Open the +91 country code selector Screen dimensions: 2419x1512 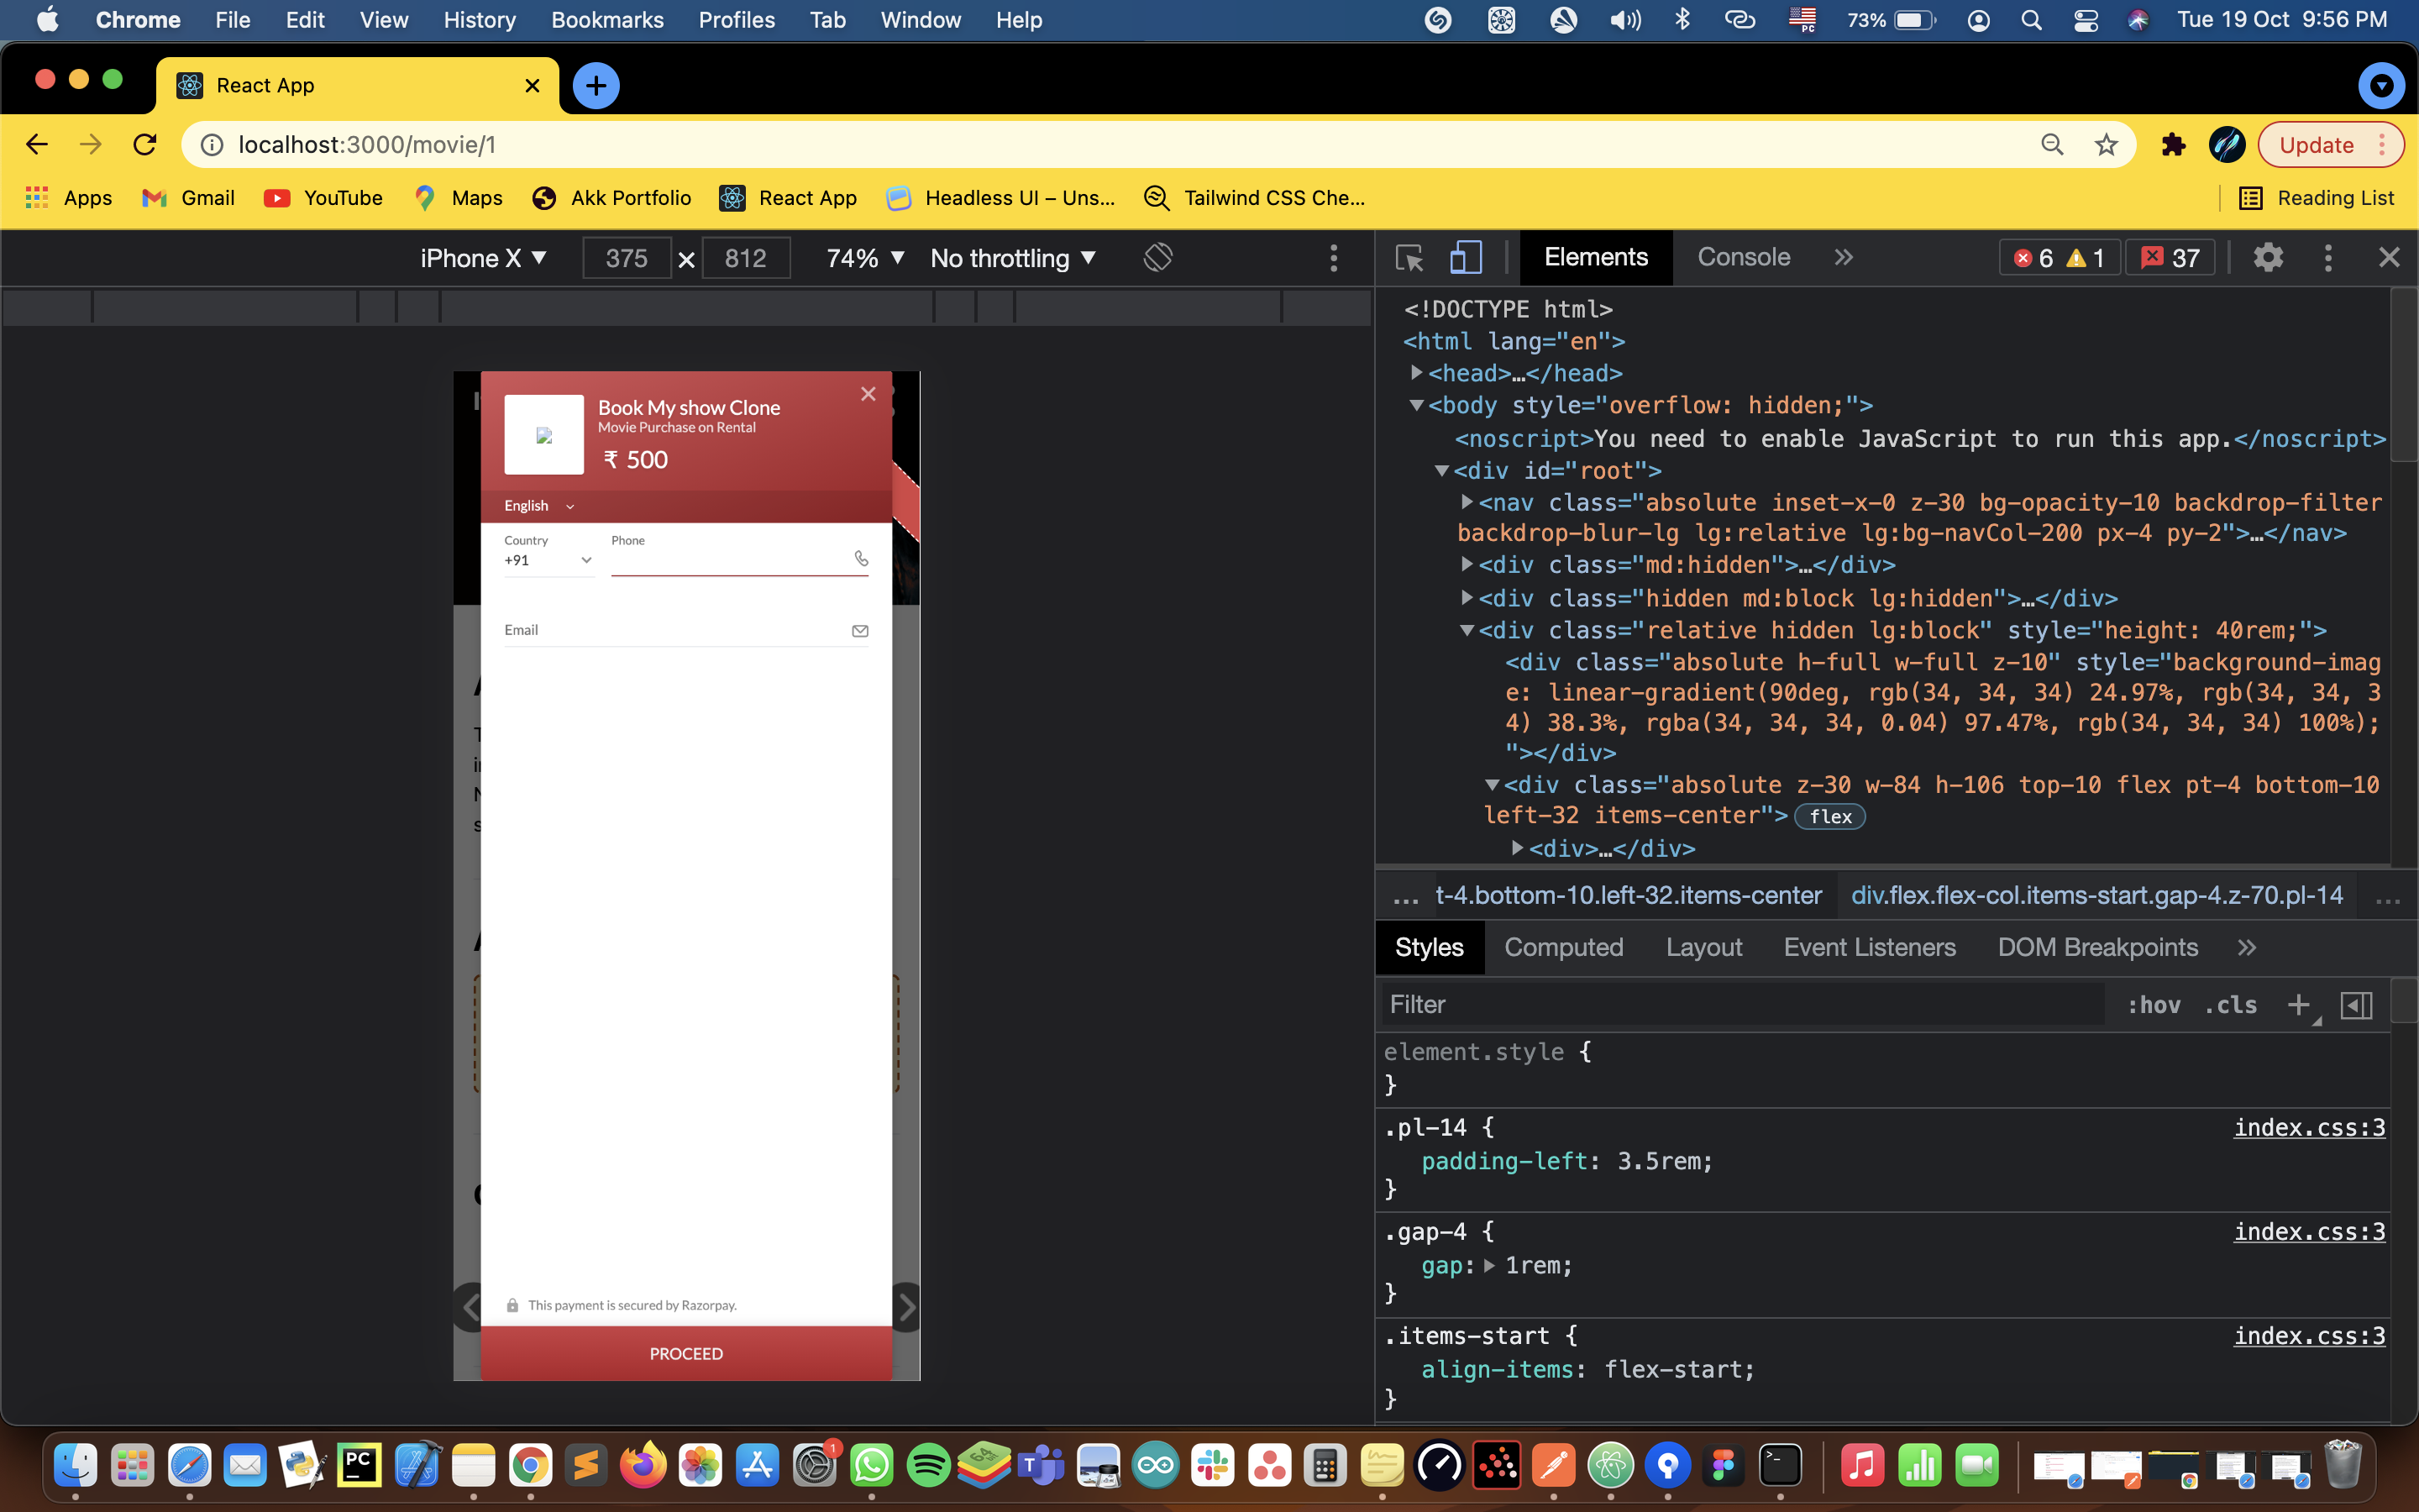click(x=548, y=560)
